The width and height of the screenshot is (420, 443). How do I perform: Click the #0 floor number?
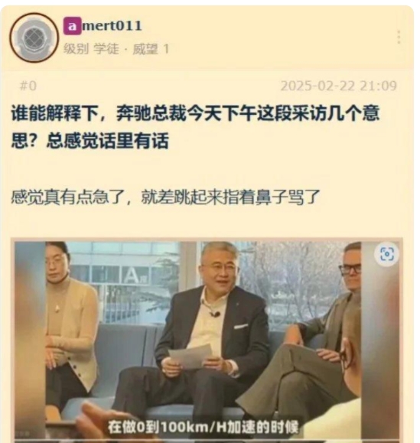(x=28, y=86)
